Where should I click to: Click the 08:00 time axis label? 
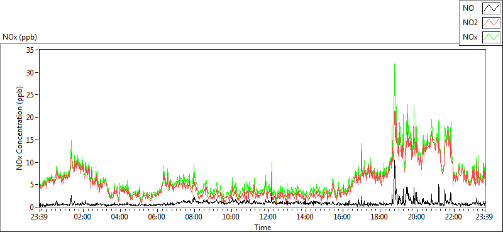click(194, 216)
